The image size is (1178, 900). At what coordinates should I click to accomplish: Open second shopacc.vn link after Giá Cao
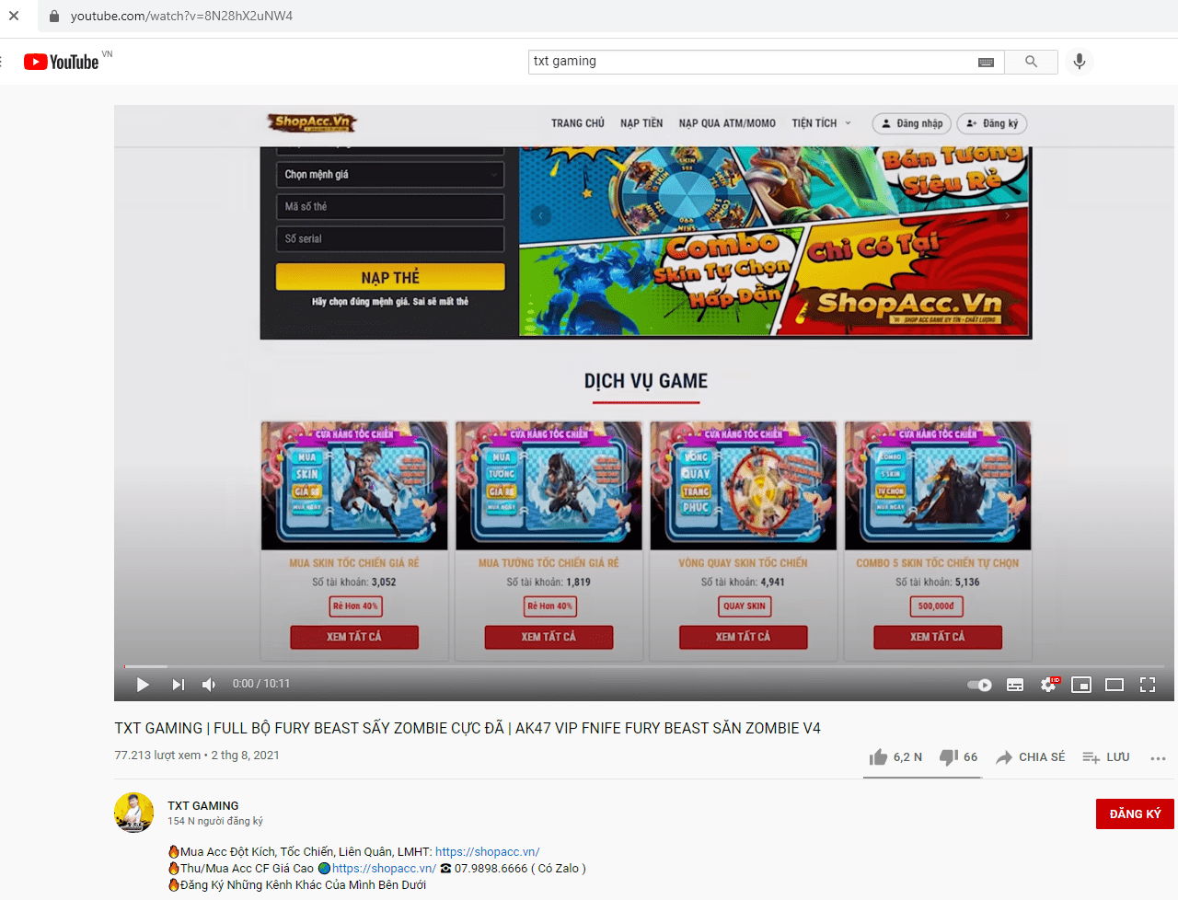384,868
